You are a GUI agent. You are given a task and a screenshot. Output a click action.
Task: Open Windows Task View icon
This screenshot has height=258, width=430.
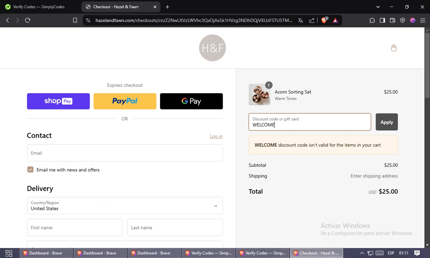click(x=9, y=253)
